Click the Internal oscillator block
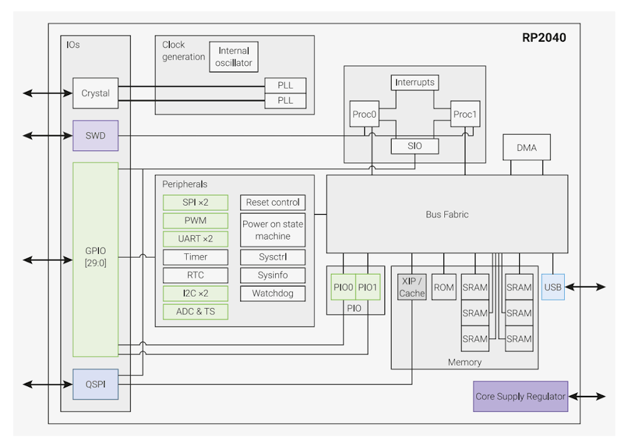The width and height of the screenshot is (618, 444). [x=234, y=56]
